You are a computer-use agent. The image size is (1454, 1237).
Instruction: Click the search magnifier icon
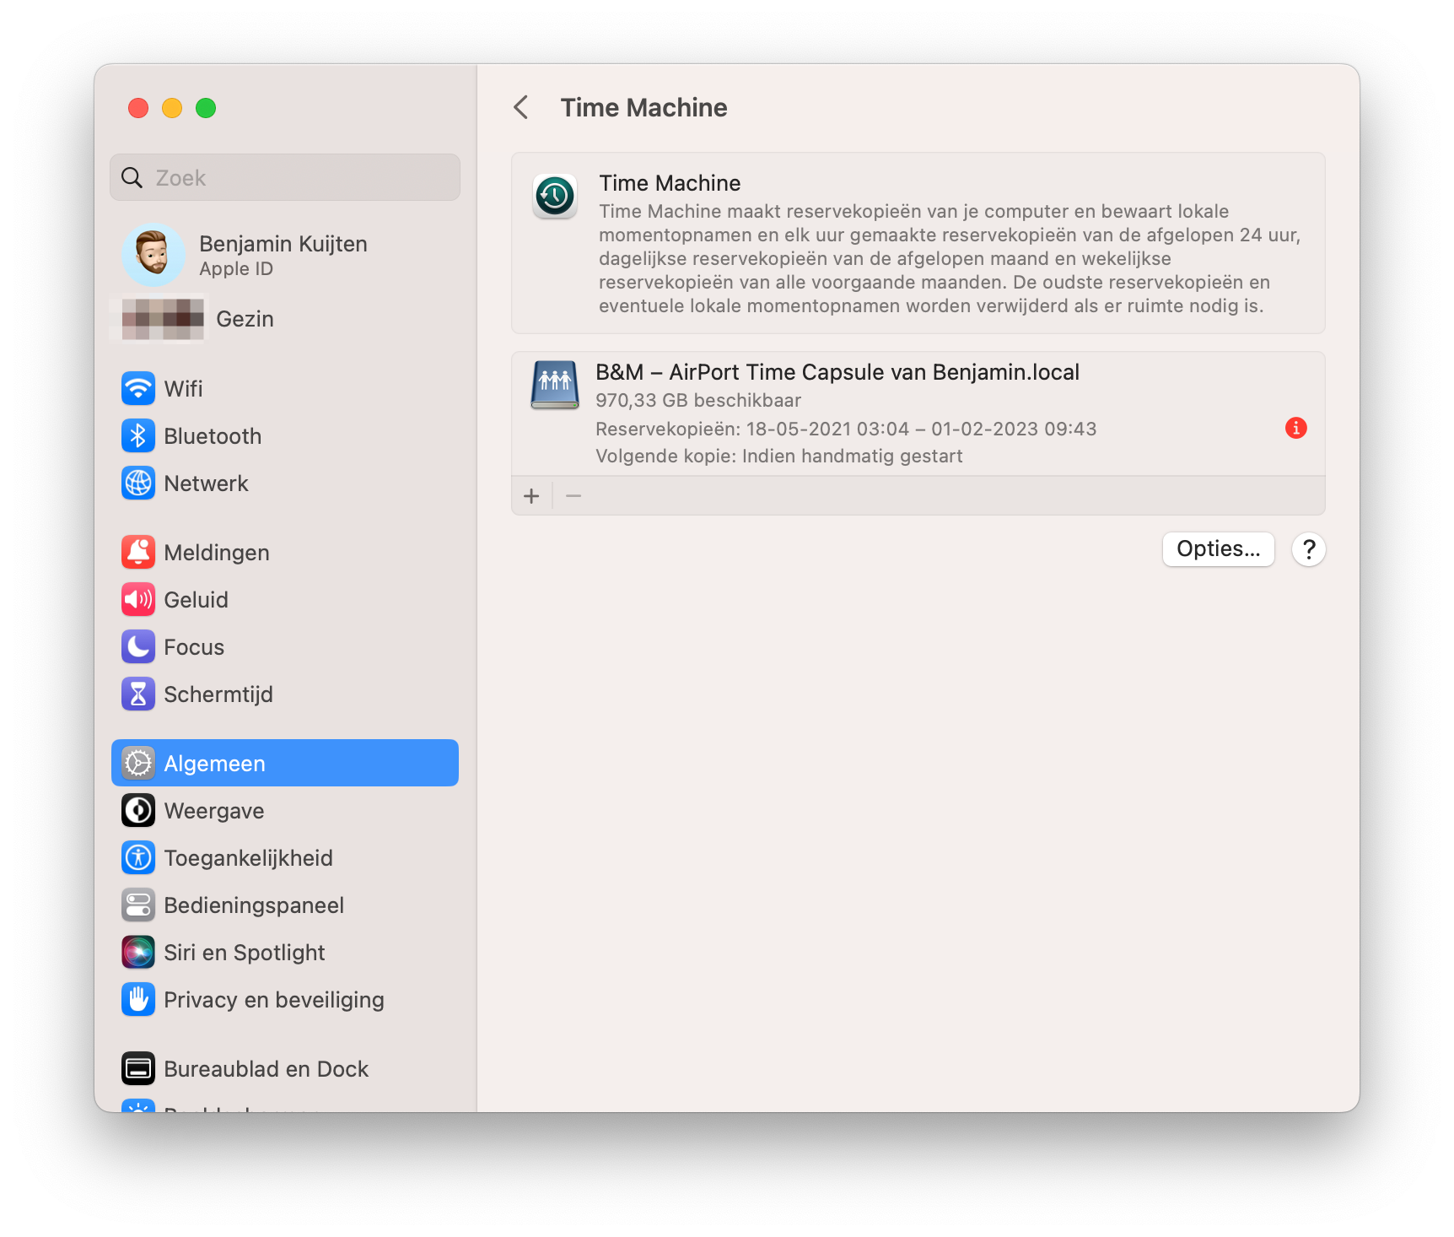point(132,177)
